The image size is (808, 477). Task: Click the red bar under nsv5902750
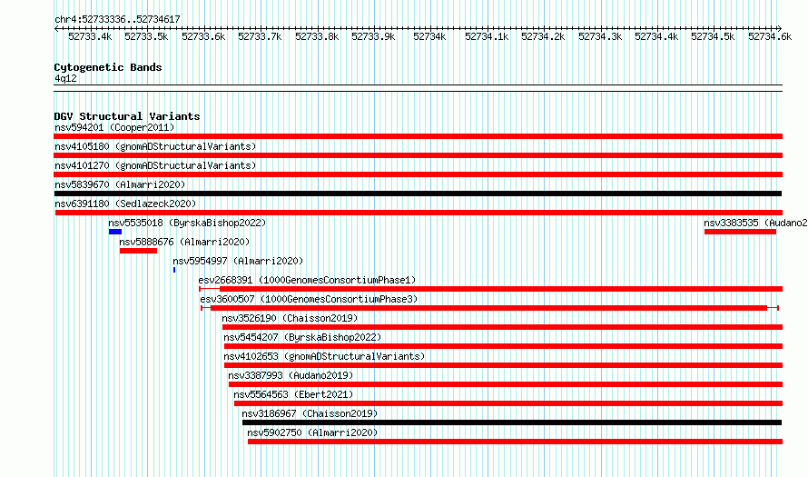[516, 442]
